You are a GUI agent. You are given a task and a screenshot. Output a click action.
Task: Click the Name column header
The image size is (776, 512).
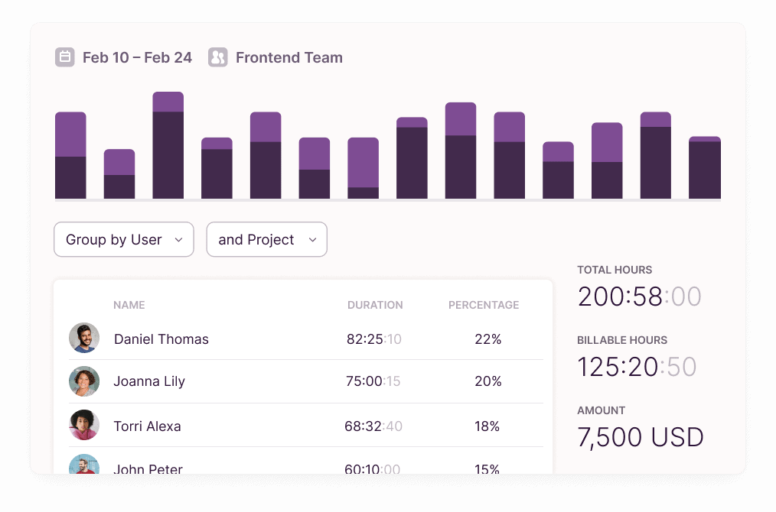click(x=129, y=305)
